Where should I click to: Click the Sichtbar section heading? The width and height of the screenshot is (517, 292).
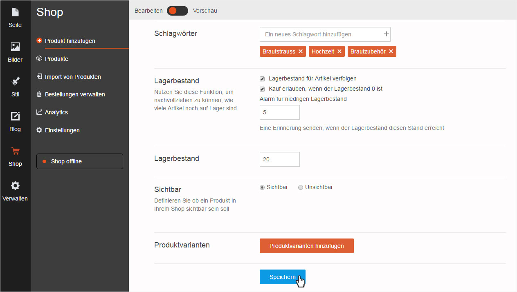pos(168,189)
